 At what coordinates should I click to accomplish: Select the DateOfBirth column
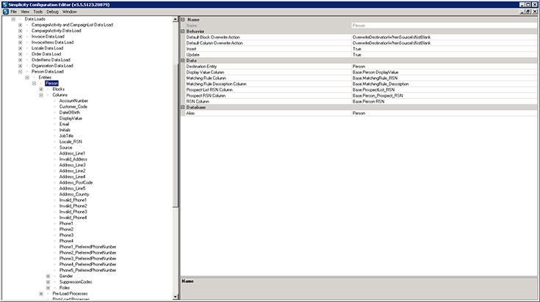(x=70, y=112)
